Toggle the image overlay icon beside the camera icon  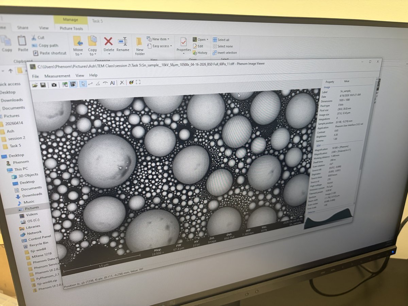point(65,84)
